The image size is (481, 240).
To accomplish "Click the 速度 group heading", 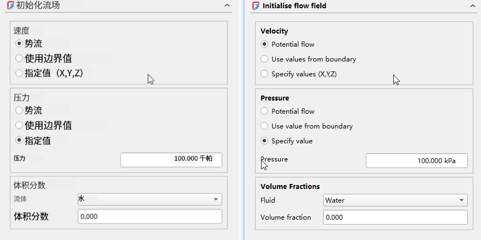I will click(21, 30).
